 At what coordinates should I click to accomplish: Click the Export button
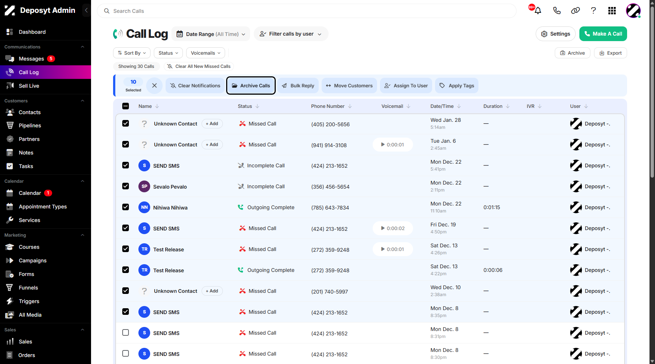pos(611,53)
